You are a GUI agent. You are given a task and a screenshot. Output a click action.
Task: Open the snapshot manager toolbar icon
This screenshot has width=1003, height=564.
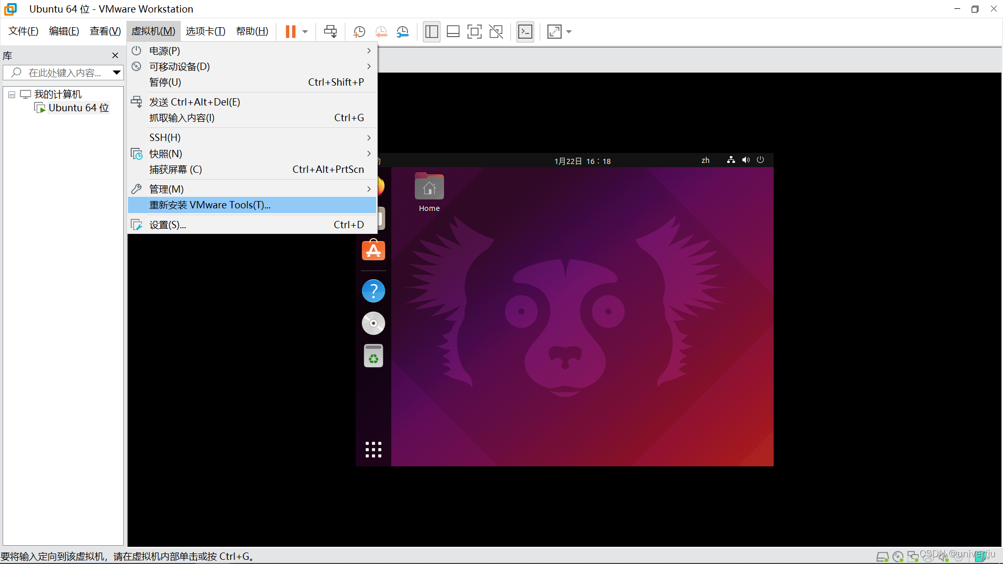403,32
